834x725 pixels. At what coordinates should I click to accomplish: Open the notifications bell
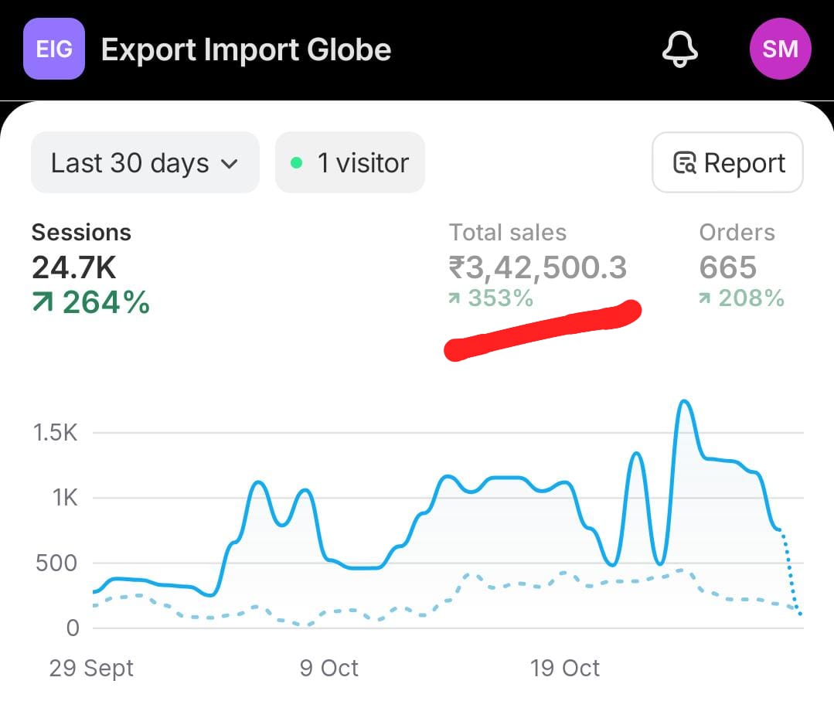679,50
